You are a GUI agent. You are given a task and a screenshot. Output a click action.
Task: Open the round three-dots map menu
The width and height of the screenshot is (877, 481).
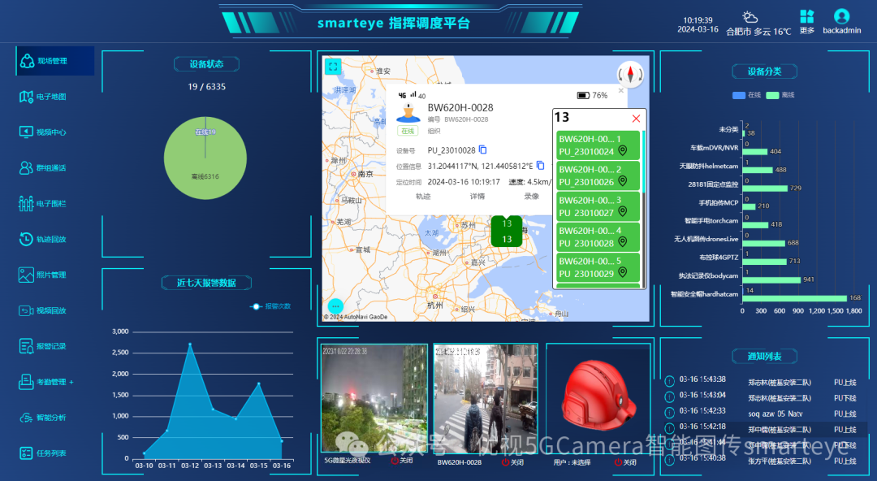335,306
